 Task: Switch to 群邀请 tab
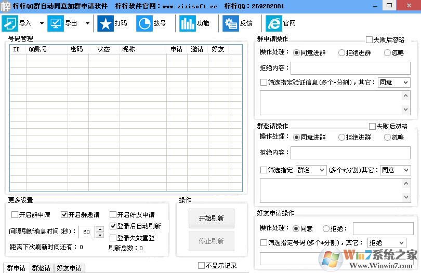pyautogui.click(x=42, y=268)
